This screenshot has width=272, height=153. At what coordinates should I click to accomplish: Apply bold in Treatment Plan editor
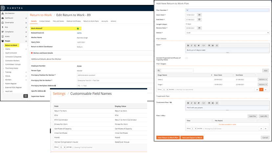[x=188, y=103]
